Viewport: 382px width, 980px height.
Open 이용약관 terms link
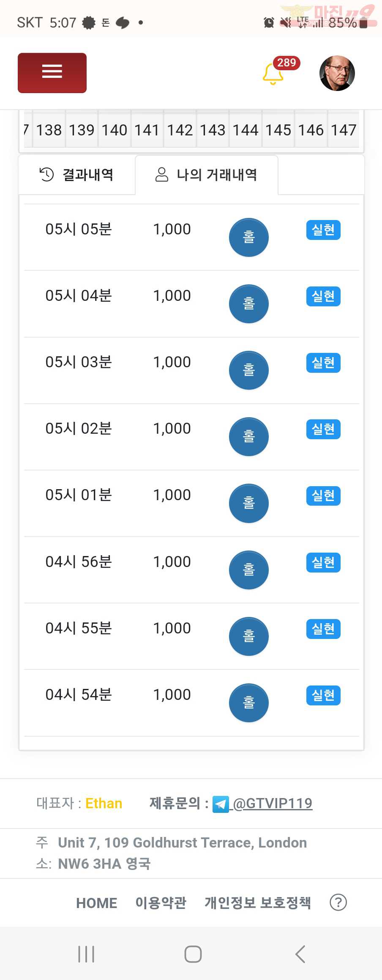coord(161,903)
